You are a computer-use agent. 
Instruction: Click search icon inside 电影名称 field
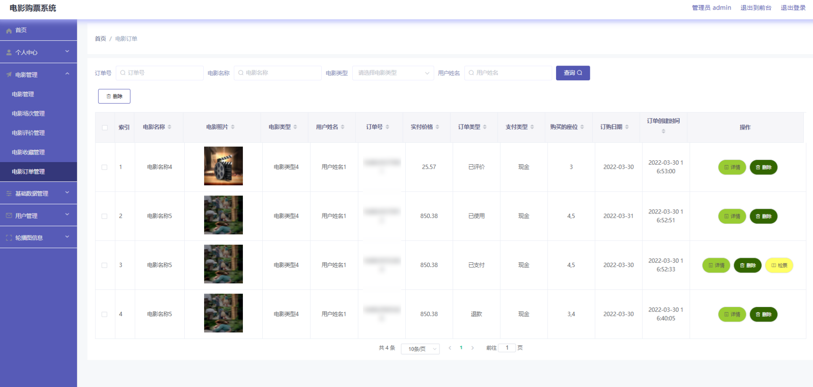(241, 73)
